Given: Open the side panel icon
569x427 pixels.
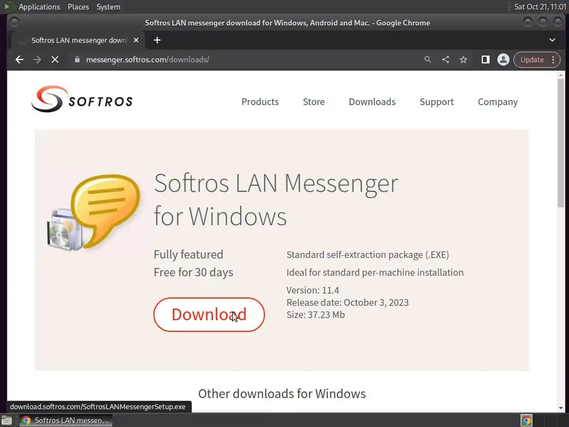Looking at the screenshot, I should (485, 59).
